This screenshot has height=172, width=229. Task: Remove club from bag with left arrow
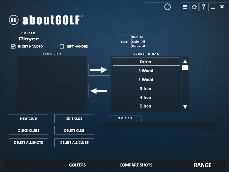pyautogui.click(x=99, y=91)
